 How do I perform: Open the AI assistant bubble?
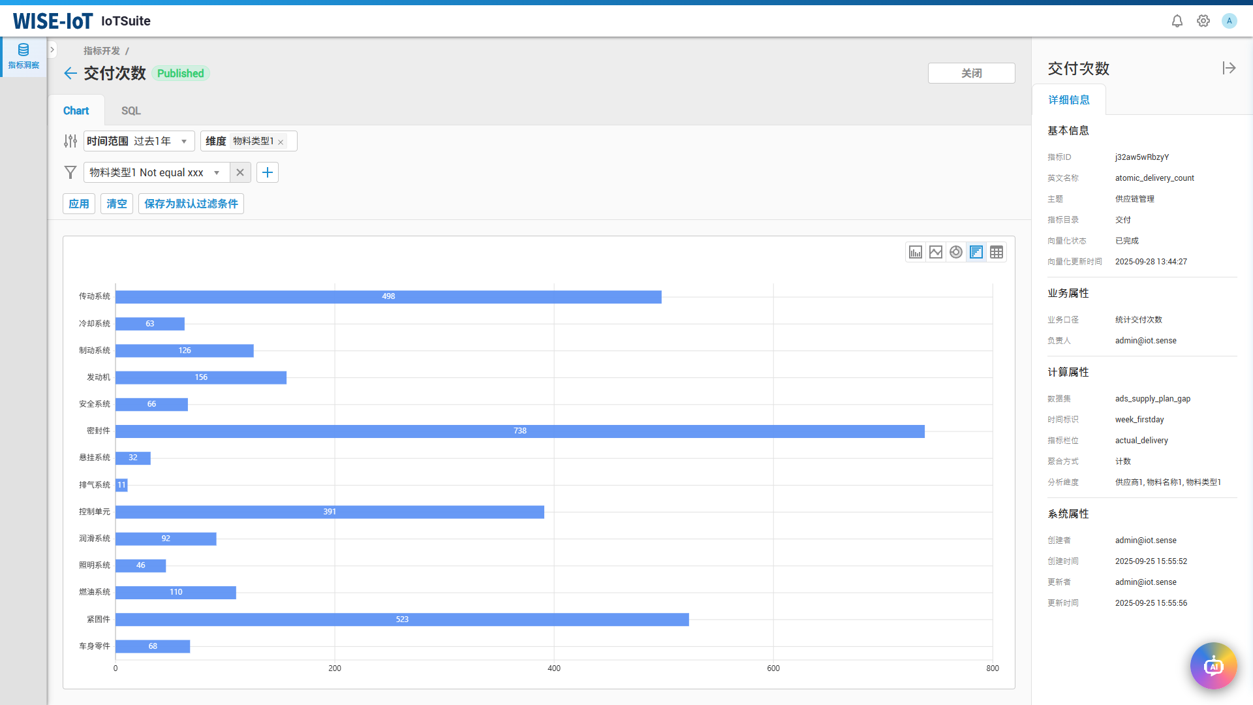point(1213,666)
